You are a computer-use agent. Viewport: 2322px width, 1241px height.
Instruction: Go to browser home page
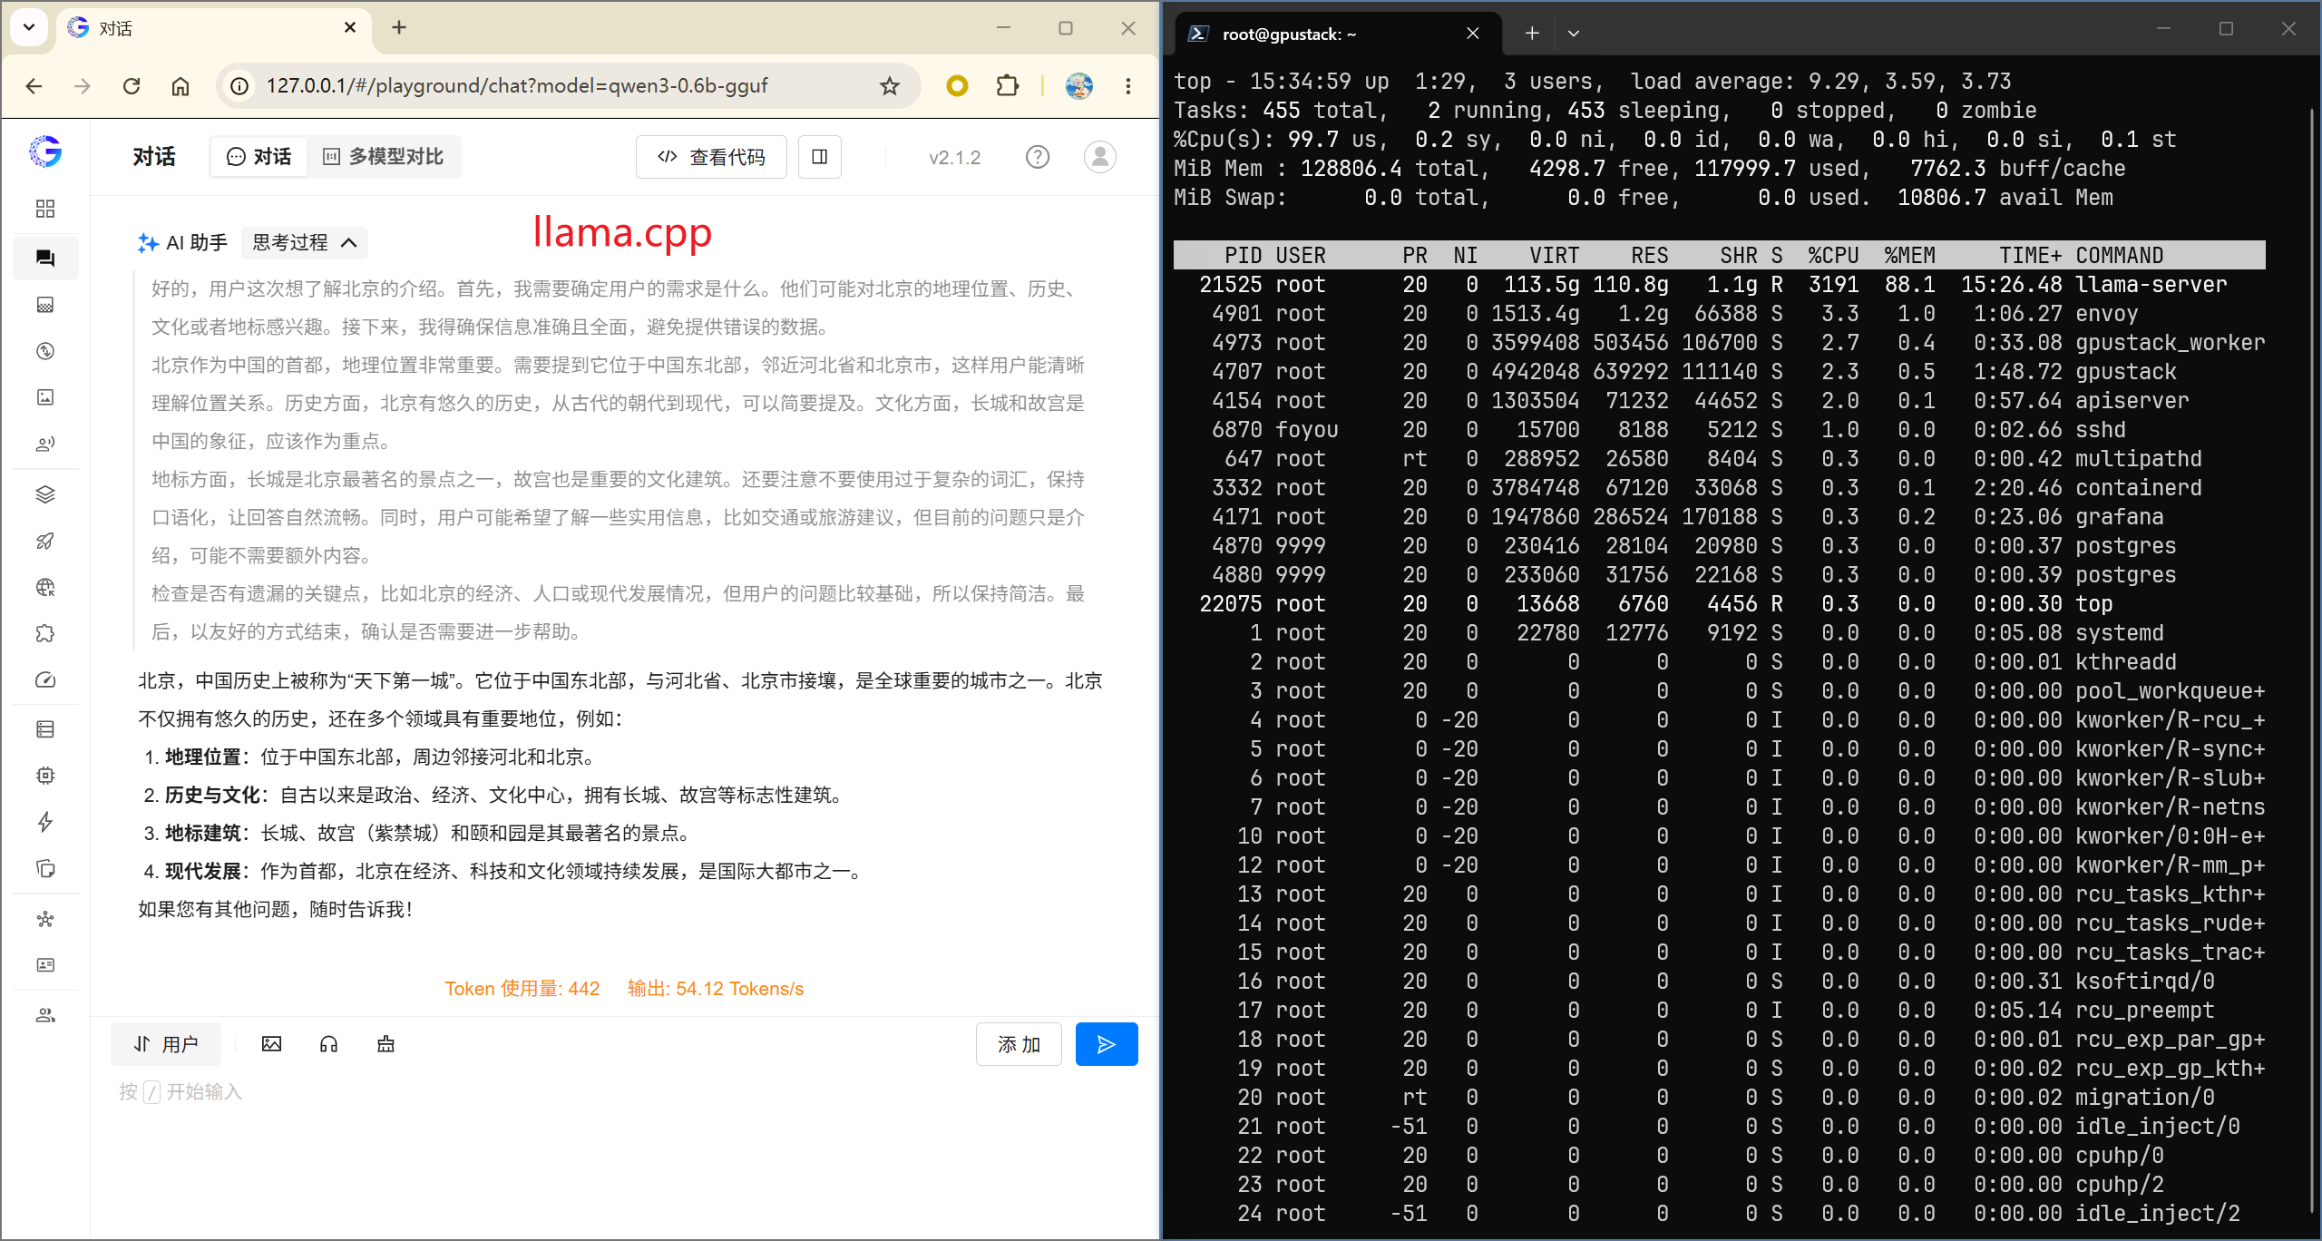coord(180,86)
